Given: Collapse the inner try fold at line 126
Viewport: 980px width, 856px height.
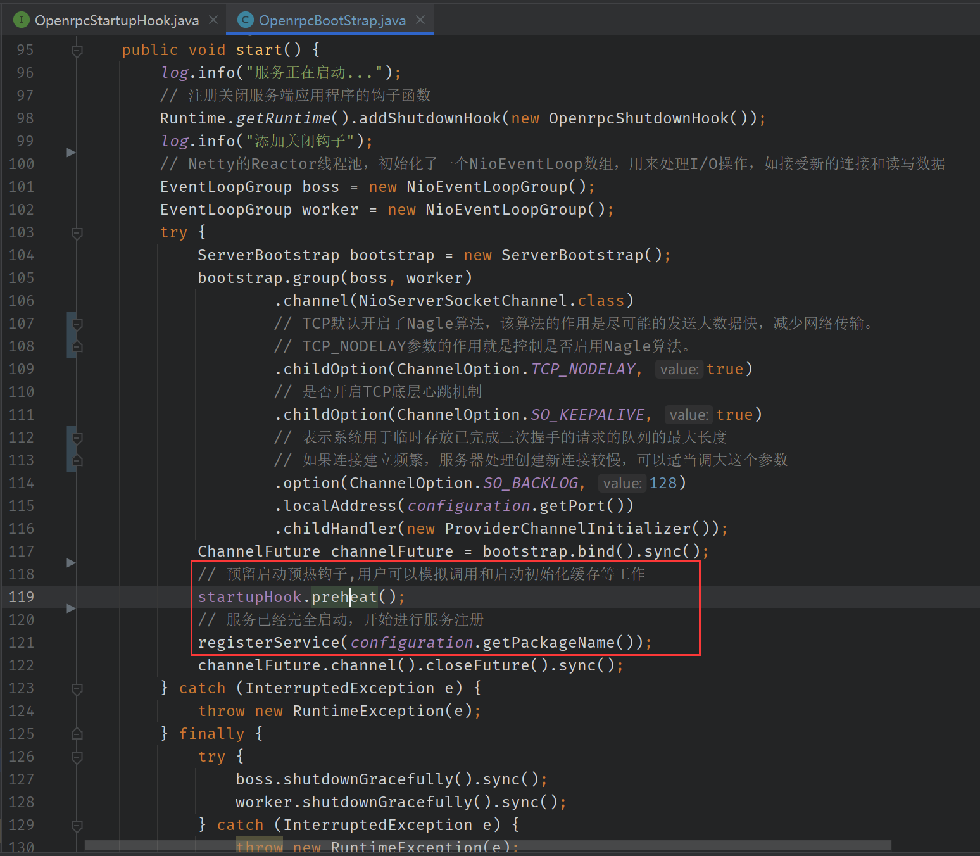Looking at the screenshot, I should click(x=77, y=757).
